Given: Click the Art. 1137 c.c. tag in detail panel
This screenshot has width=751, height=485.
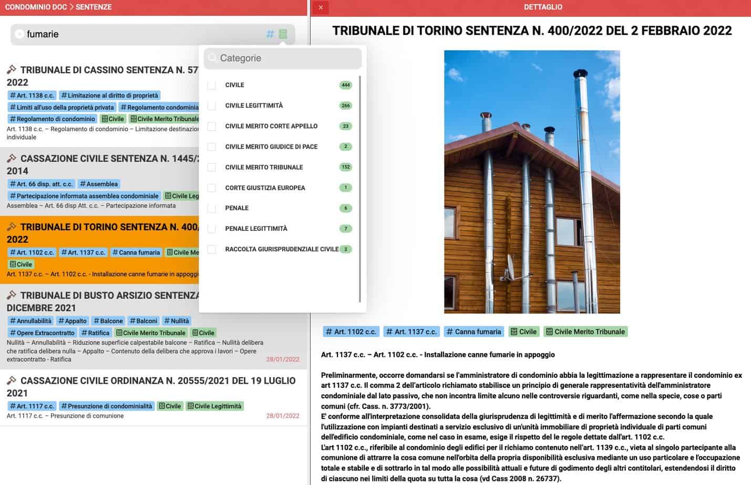Looking at the screenshot, I should point(411,332).
